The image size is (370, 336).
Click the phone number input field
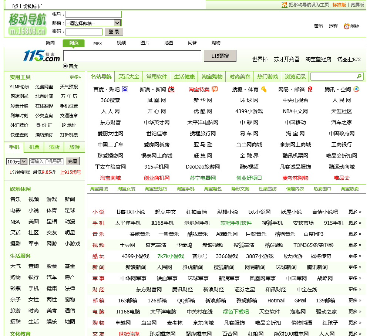click(x=46, y=162)
